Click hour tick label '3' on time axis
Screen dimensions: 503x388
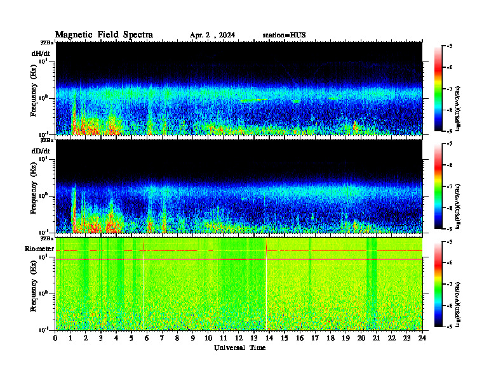[101, 338]
